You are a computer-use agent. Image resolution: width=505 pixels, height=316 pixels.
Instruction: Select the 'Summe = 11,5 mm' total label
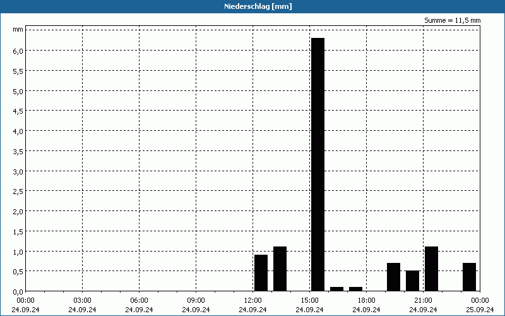(x=452, y=20)
